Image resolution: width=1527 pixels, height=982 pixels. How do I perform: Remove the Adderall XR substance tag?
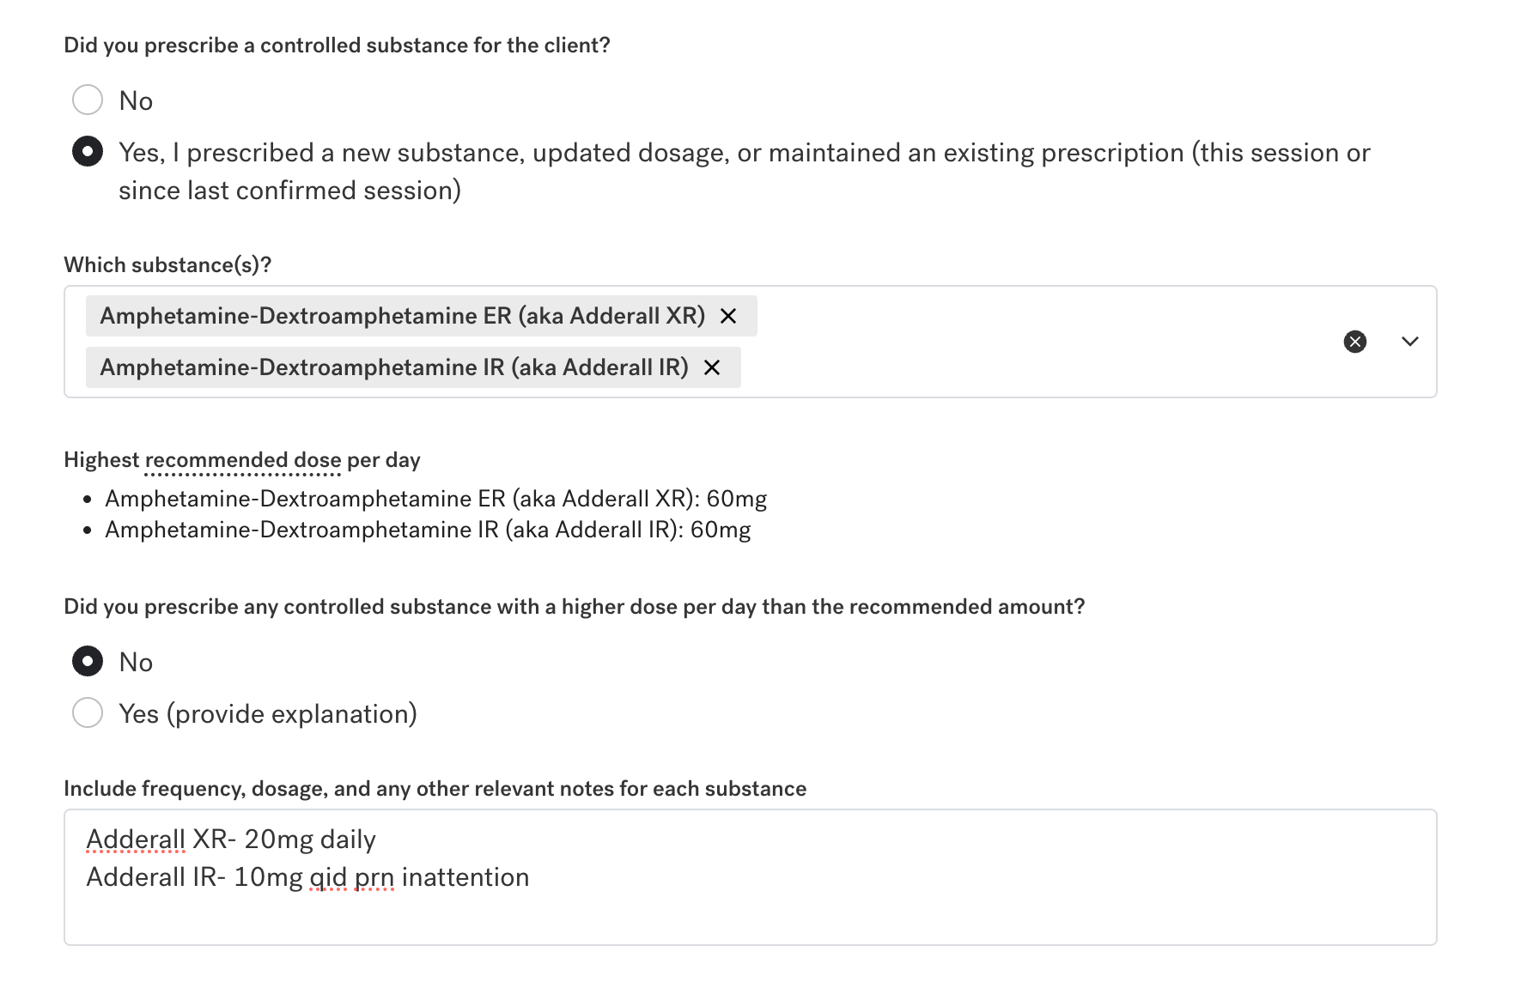tap(728, 316)
